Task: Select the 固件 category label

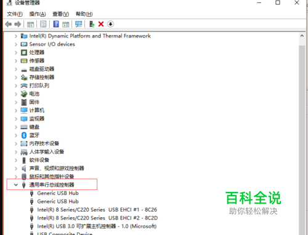Action: pyautogui.click(x=34, y=102)
